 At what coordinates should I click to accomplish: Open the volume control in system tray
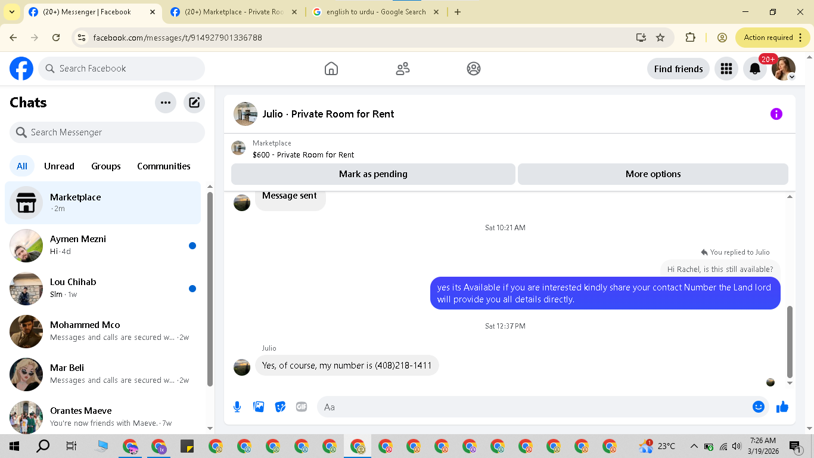coord(737,446)
